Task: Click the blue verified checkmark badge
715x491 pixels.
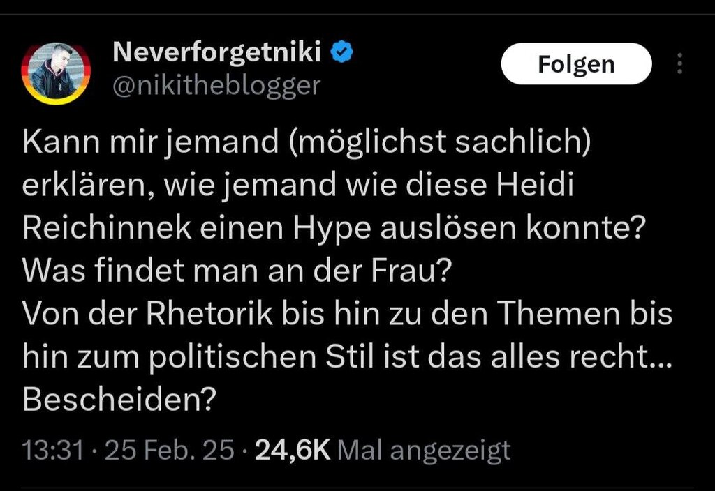Action: pos(342,51)
